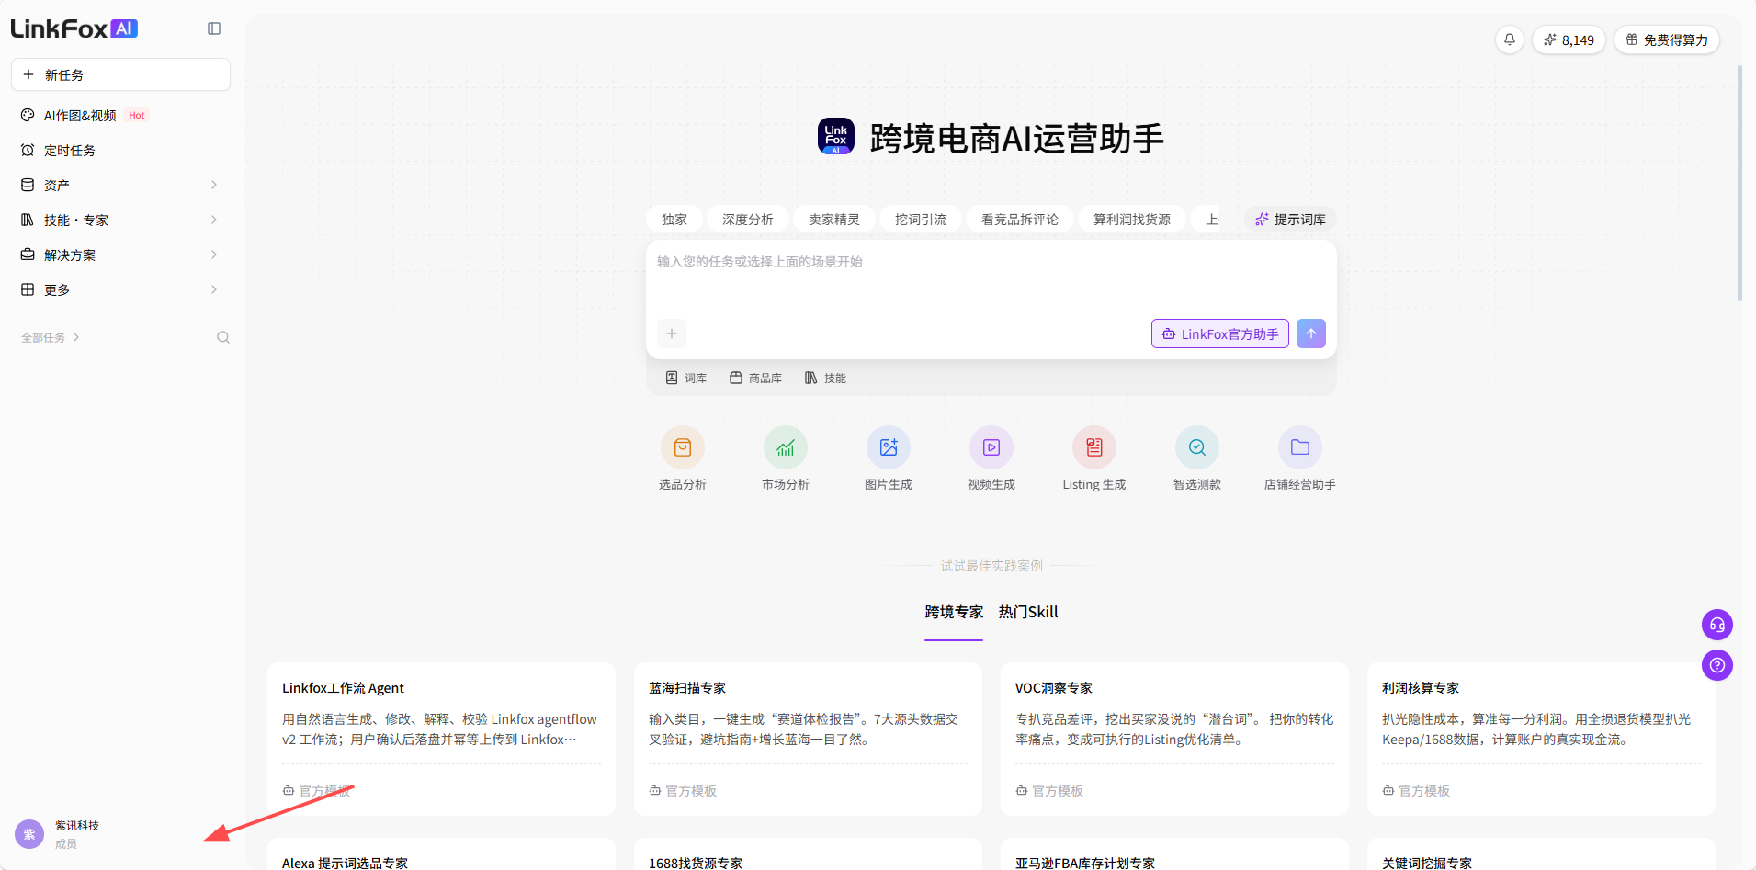
Task: Switch to the 热门Skill tab
Action: pos(1028,612)
